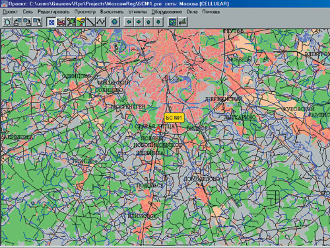
Task: Pan map left with arrow button
Action: point(129,22)
